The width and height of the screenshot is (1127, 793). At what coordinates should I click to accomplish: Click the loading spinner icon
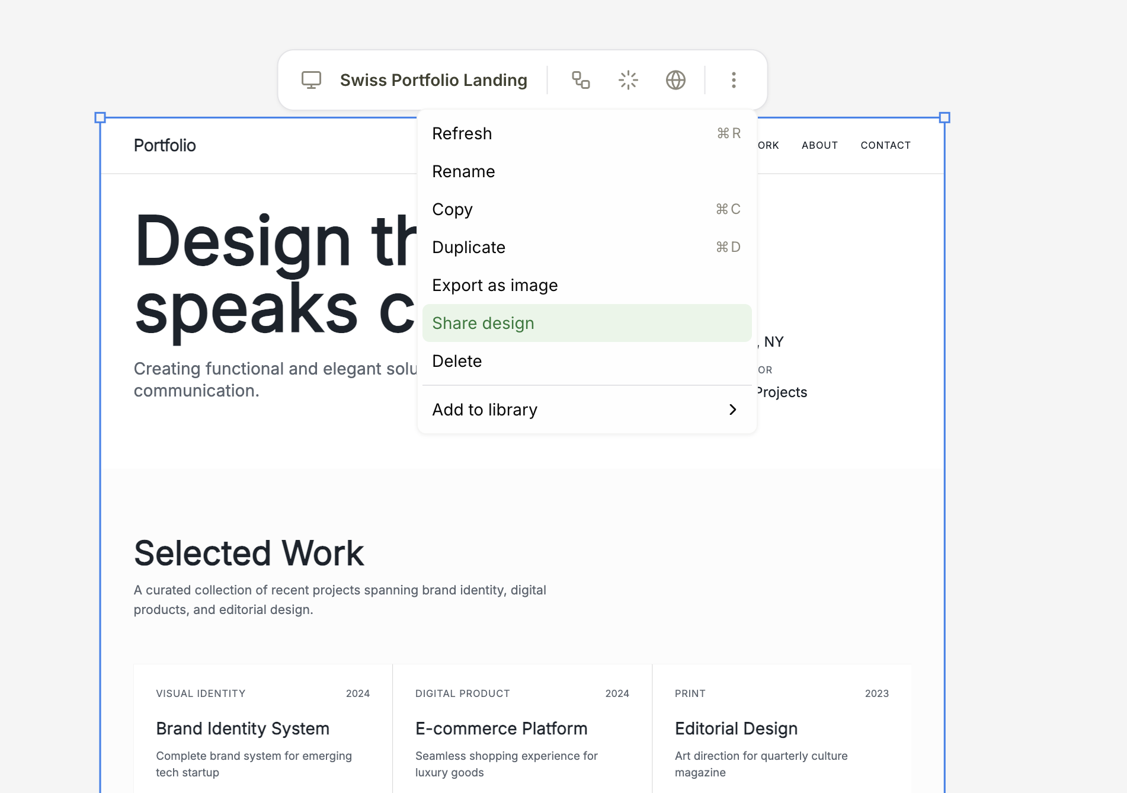(x=627, y=79)
